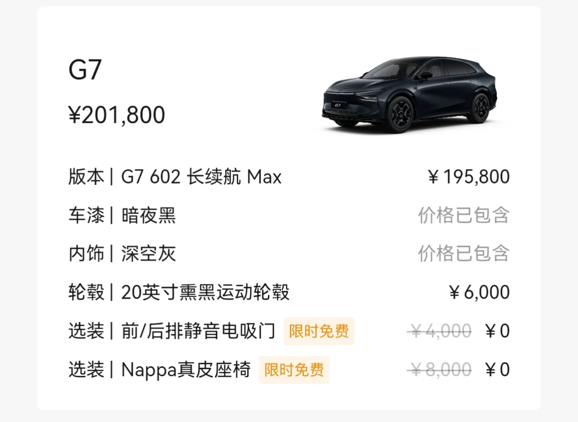578x422 pixels.
Task: Click the wheel price ¥6,000
Action: [479, 292]
